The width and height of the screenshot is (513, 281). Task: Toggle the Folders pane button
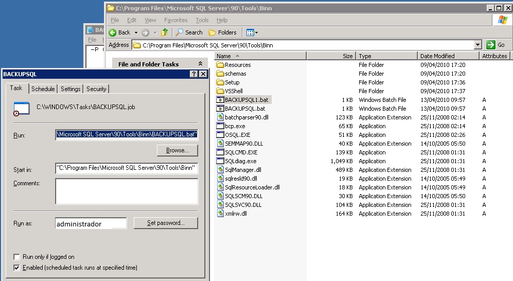pyautogui.click(x=222, y=32)
